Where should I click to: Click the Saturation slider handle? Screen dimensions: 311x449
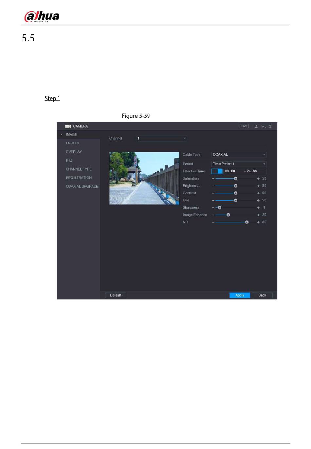pyautogui.click(x=236, y=179)
